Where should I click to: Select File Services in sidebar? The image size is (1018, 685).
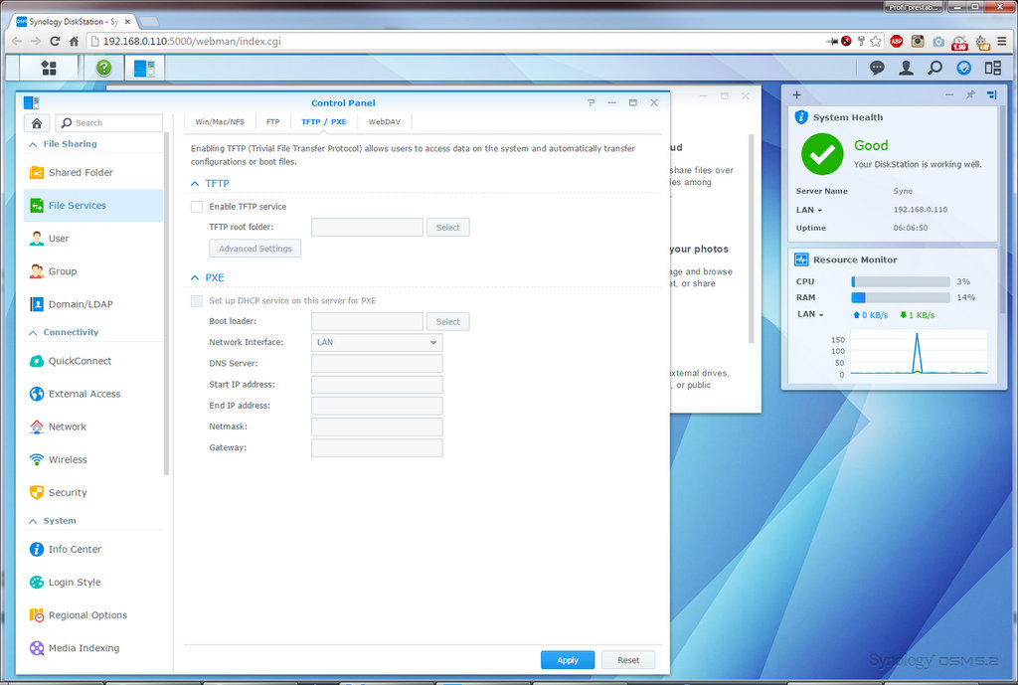(93, 206)
